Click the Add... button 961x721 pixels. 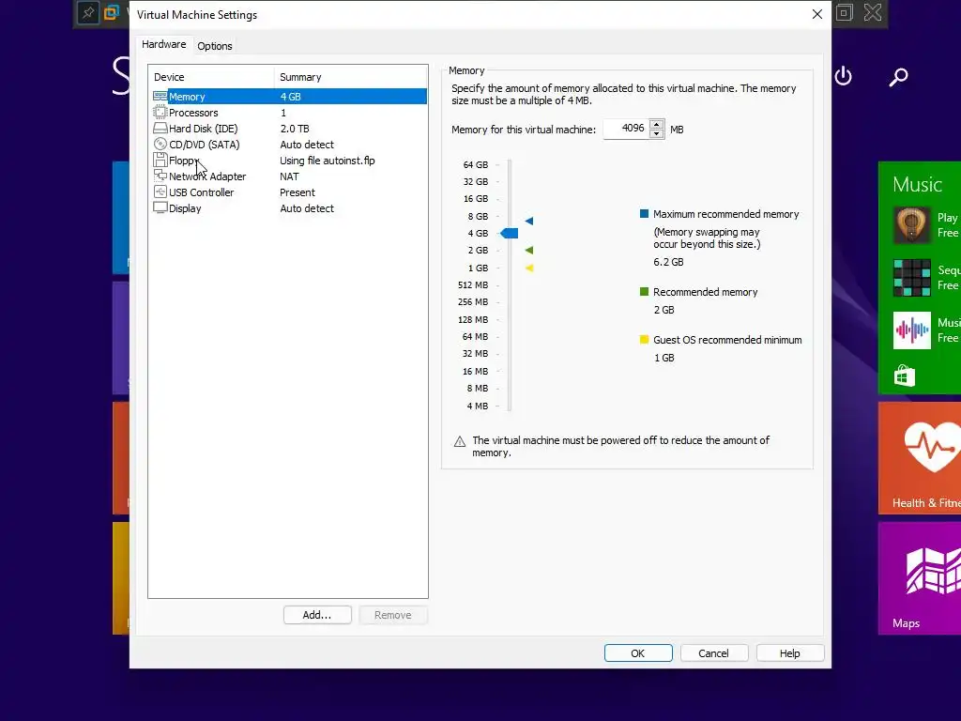tap(317, 615)
